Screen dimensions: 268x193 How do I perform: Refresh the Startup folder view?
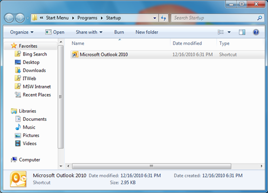[163, 18]
